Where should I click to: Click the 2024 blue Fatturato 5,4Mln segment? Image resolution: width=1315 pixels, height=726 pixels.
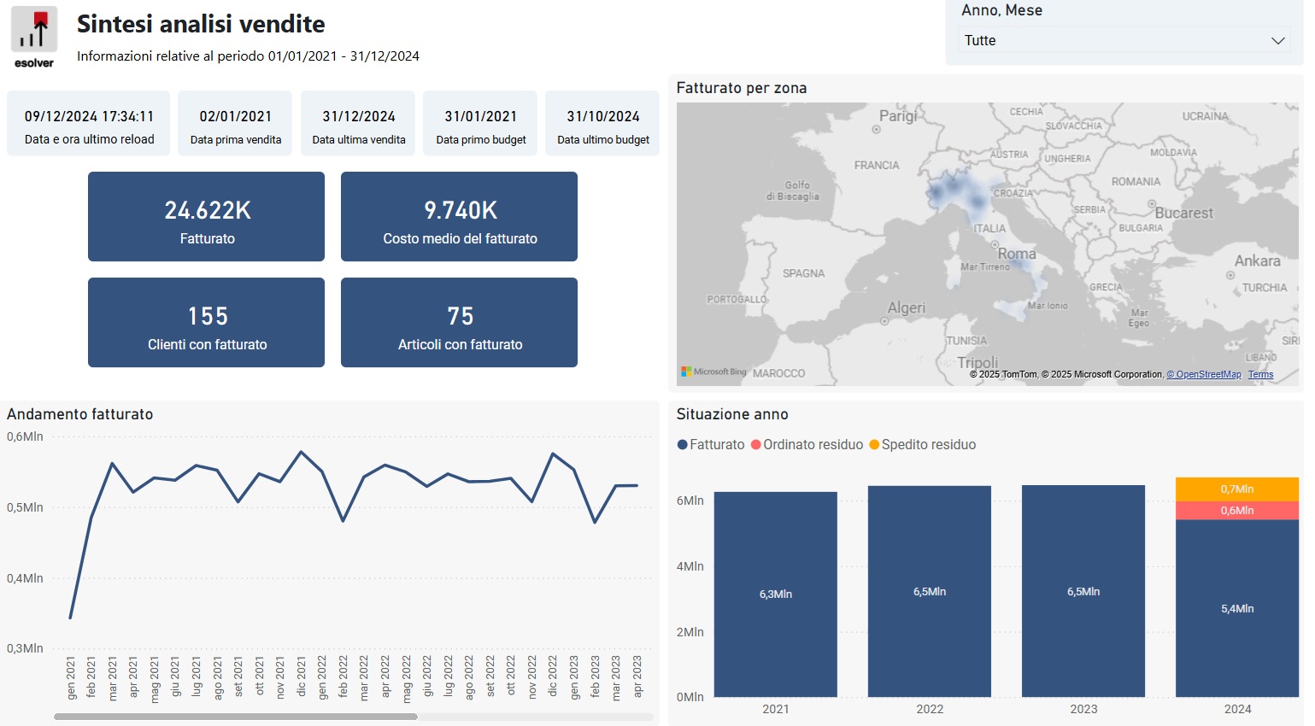[1237, 608]
